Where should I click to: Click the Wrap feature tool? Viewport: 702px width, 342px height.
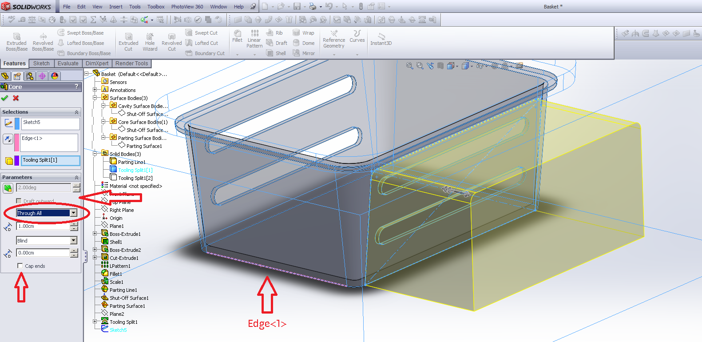[x=303, y=33]
